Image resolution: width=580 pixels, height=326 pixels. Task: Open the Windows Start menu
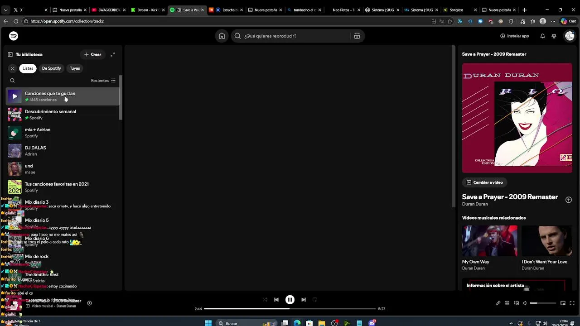[x=208, y=323]
